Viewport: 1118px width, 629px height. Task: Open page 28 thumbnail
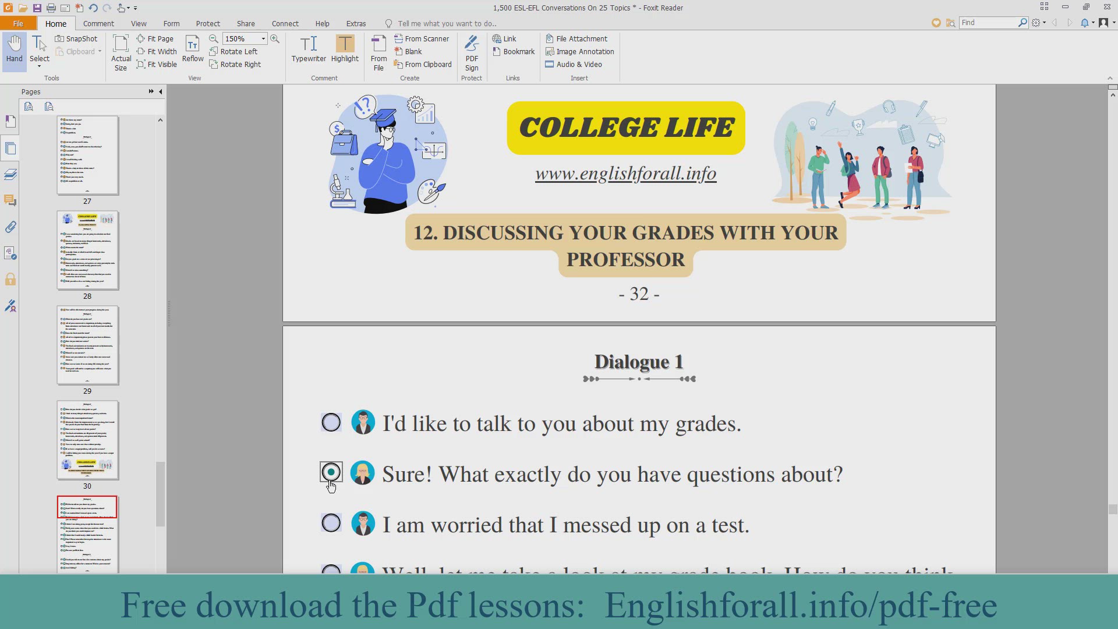click(x=87, y=250)
